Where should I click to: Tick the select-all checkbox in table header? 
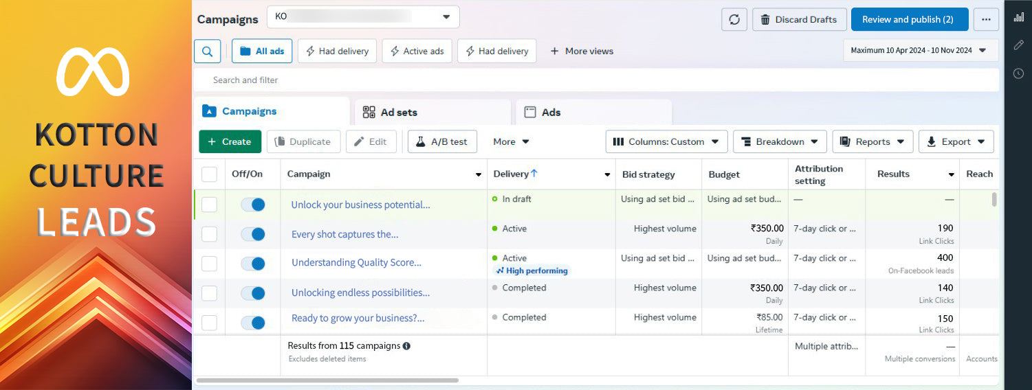pos(209,174)
